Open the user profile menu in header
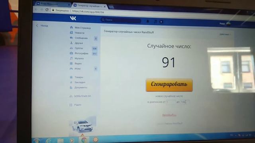The width and height of the screenshot is (255, 143). pos(225,24)
